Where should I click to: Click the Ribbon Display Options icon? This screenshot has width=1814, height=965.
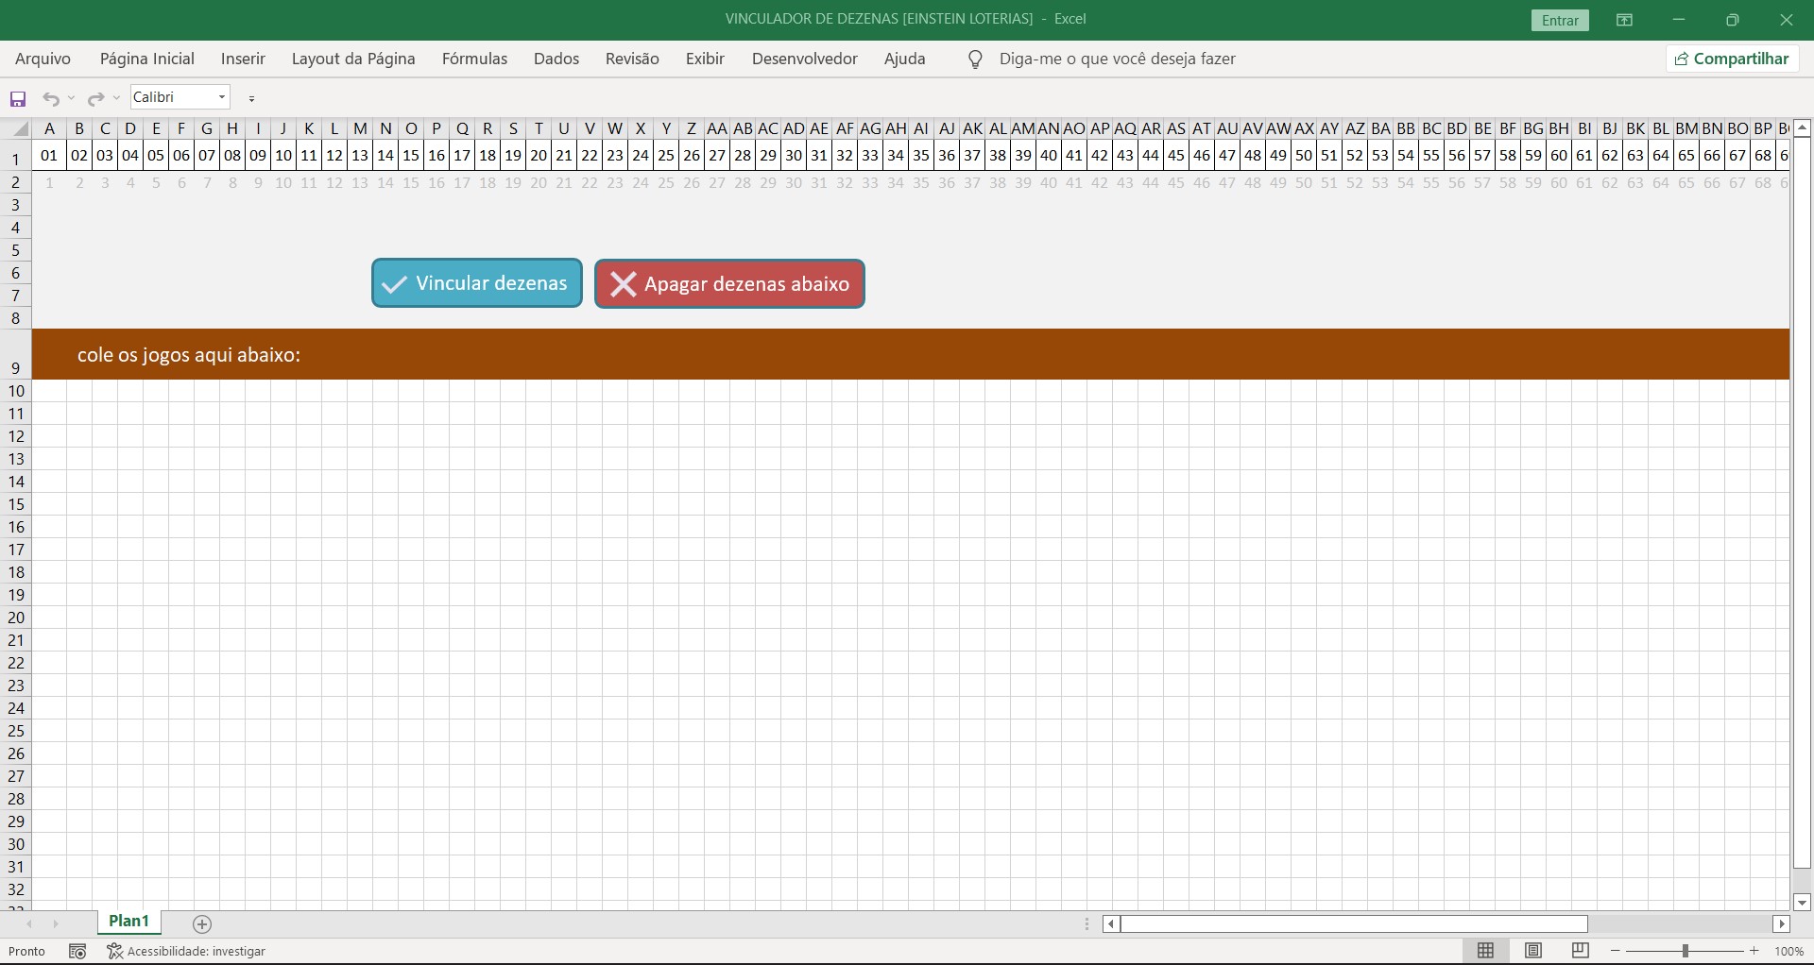1625,20
